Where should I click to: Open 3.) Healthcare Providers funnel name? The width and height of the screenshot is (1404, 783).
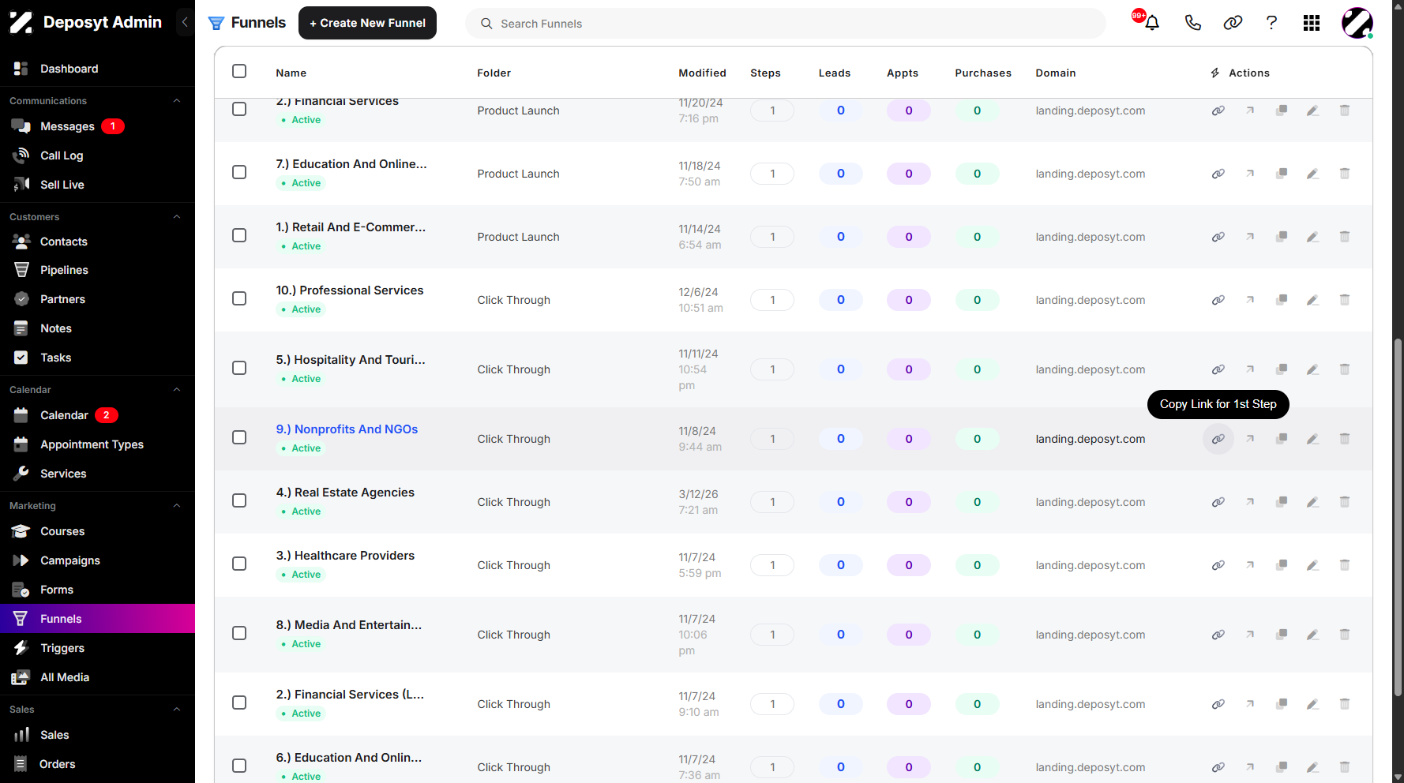345,556
